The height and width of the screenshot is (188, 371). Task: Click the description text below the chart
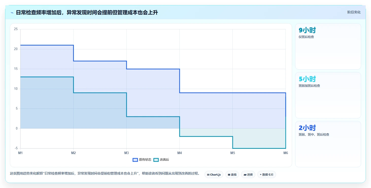click(x=105, y=174)
